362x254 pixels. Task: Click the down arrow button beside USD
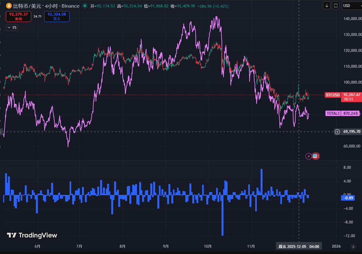[x=327, y=6]
